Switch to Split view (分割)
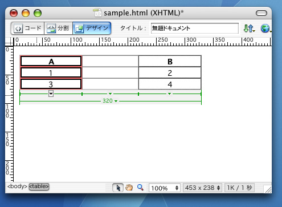Image resolution: width=282 pixels, height=207 pixels. (x=58, y=29)
